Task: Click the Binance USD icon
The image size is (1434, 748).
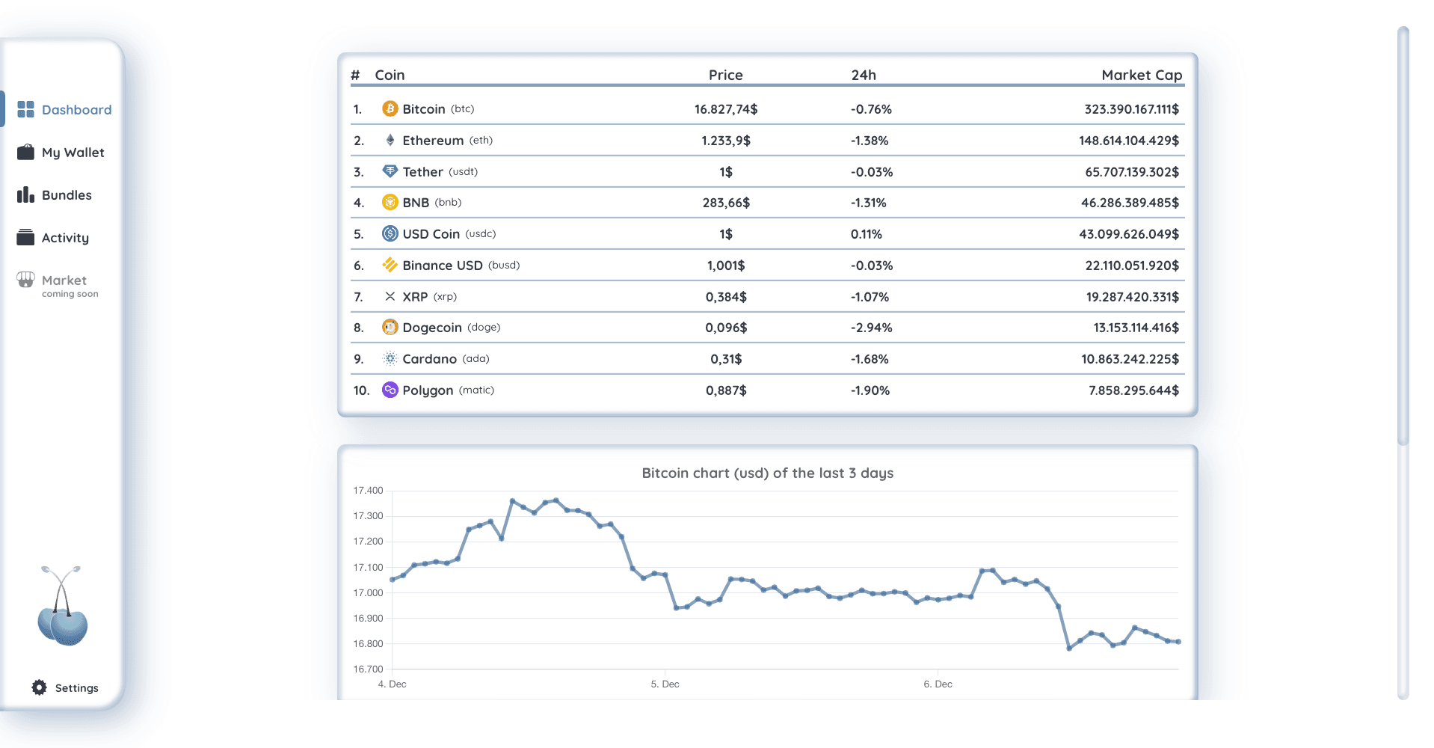Action: click(390, 265)
